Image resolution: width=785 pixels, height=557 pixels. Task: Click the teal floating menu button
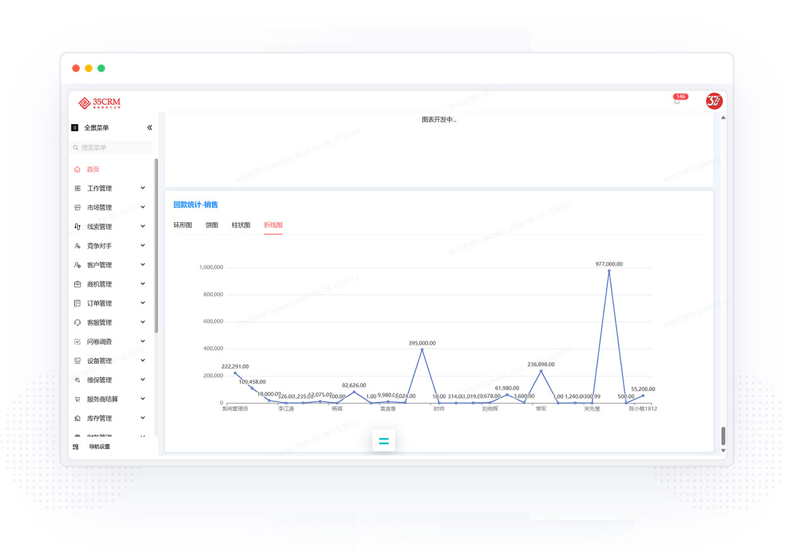[x=384, y=441]
